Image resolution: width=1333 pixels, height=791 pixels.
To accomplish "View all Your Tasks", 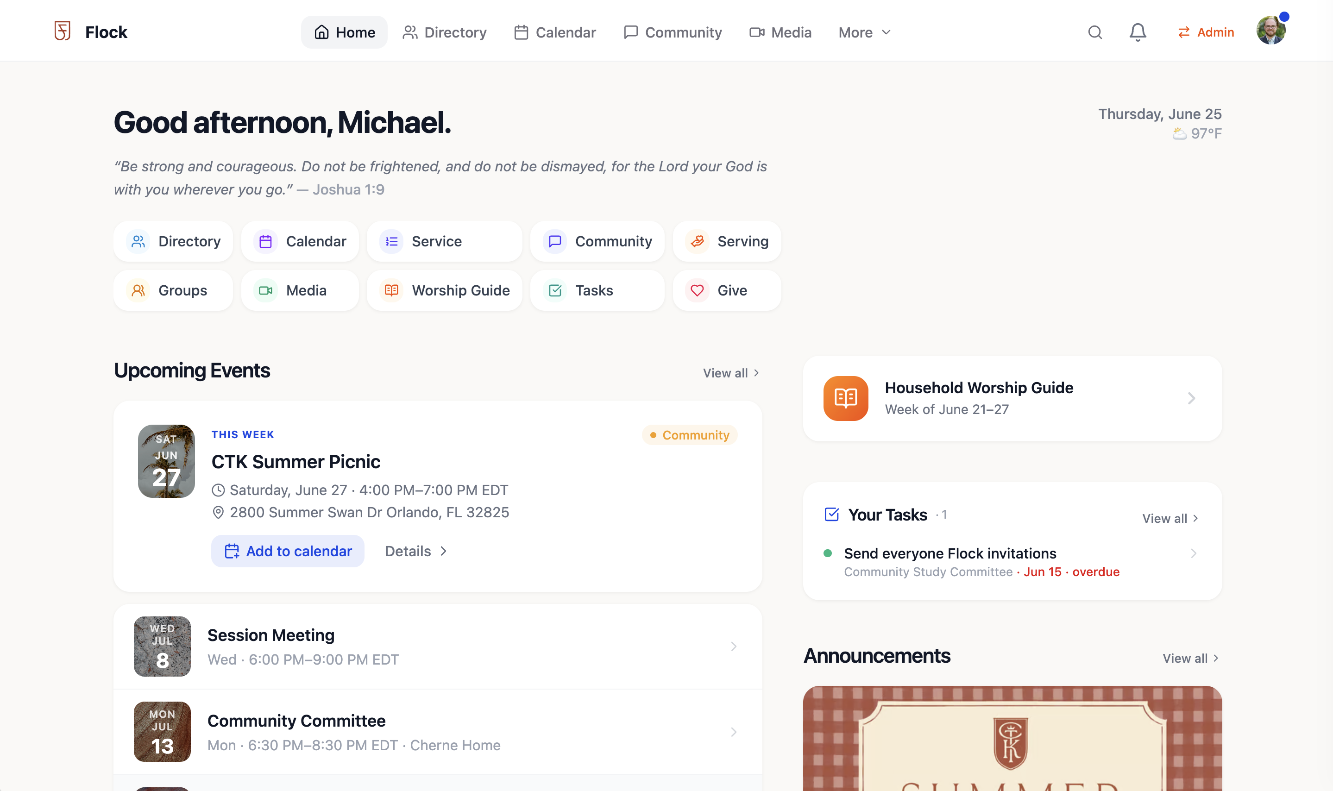I will [x=1170, y=519].
